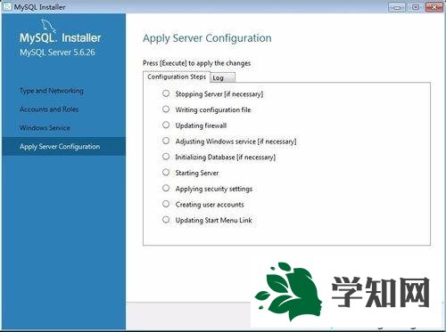
Task: Open Type and Networking step in sidebar
Action: click(x=52, y=91)
